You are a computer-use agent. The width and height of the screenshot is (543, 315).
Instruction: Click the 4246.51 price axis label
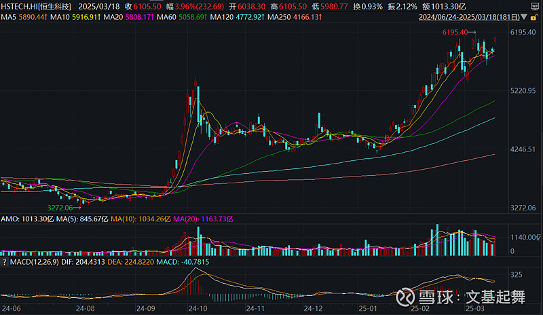coord(523,149)
